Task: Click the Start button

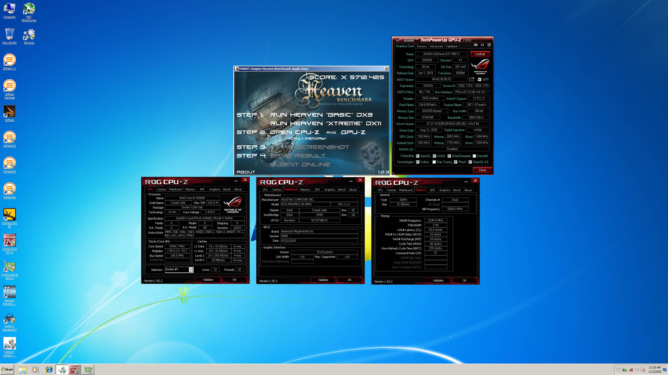Action: 7,370
